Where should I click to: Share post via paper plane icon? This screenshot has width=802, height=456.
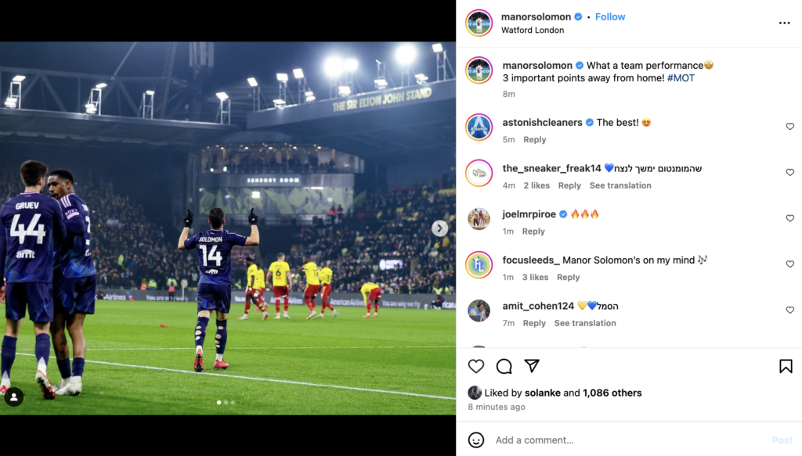532,365
